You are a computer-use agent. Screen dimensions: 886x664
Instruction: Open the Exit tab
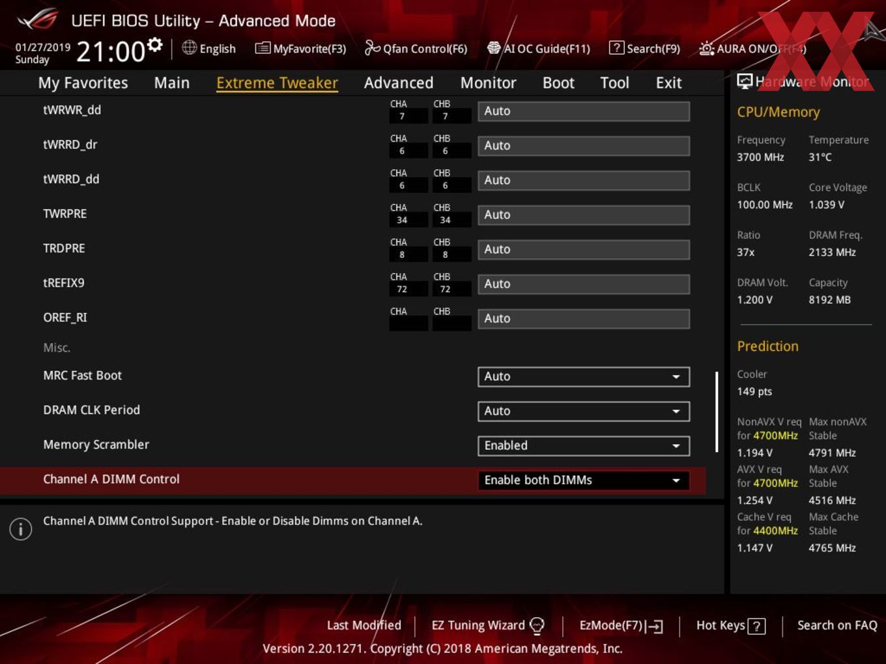click(668, 83)
